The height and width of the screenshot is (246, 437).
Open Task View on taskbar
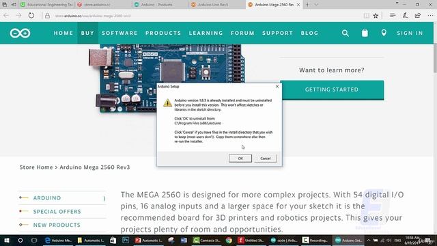(34, 240)
